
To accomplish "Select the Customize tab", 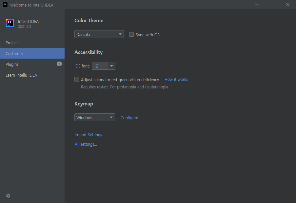I will click(x=32, y=53).
